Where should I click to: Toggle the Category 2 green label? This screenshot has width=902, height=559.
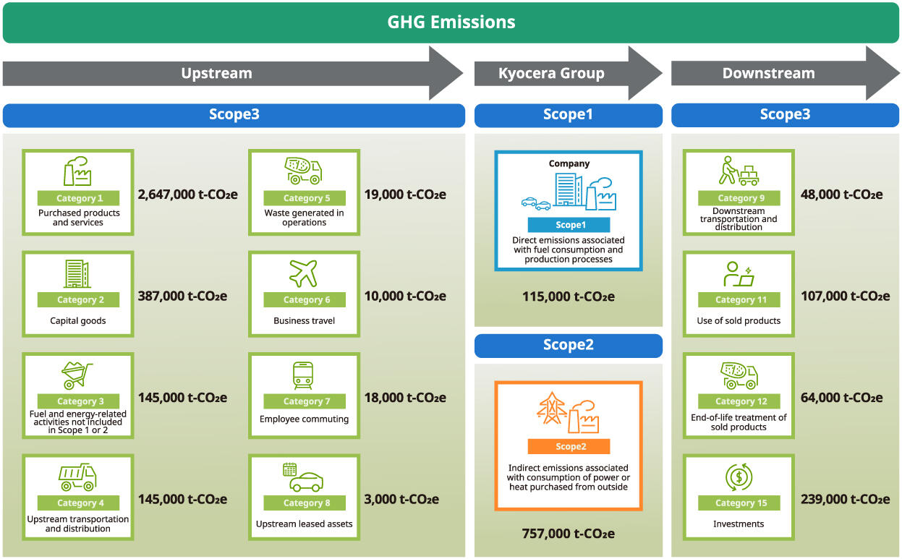[x=77, y=299]
